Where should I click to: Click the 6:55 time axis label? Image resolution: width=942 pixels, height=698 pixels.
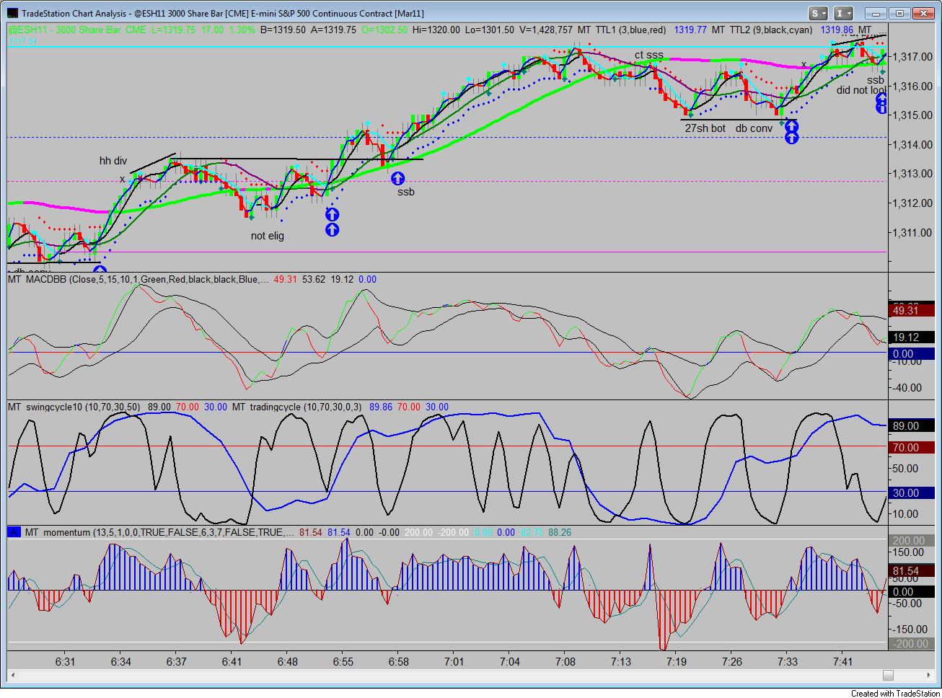[x=343, y=661]
